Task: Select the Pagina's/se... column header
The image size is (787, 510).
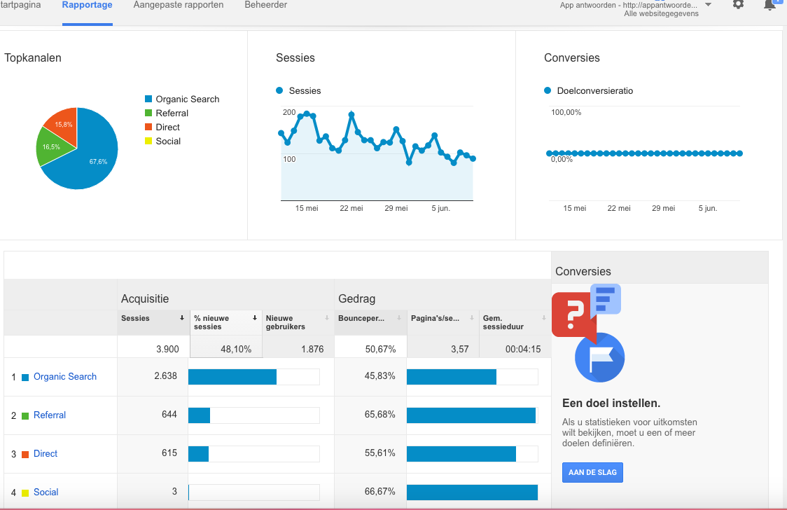Action: 443,322
